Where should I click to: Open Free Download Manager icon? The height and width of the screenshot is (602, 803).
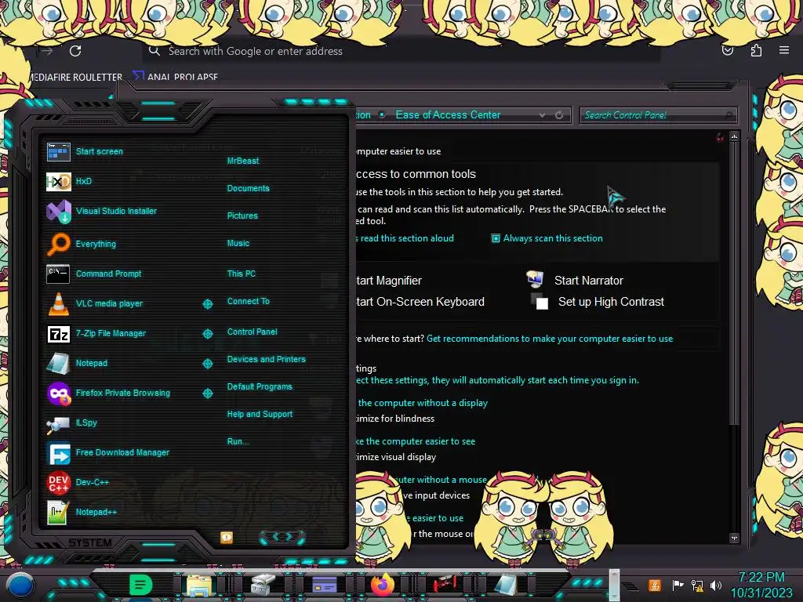58,453
